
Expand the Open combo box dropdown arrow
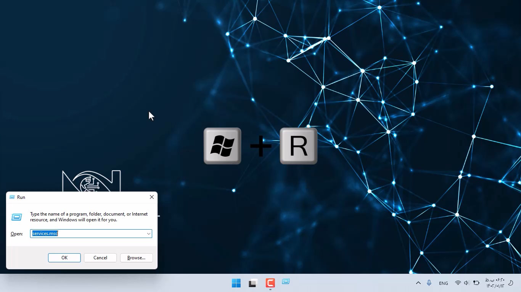[148, 234]
